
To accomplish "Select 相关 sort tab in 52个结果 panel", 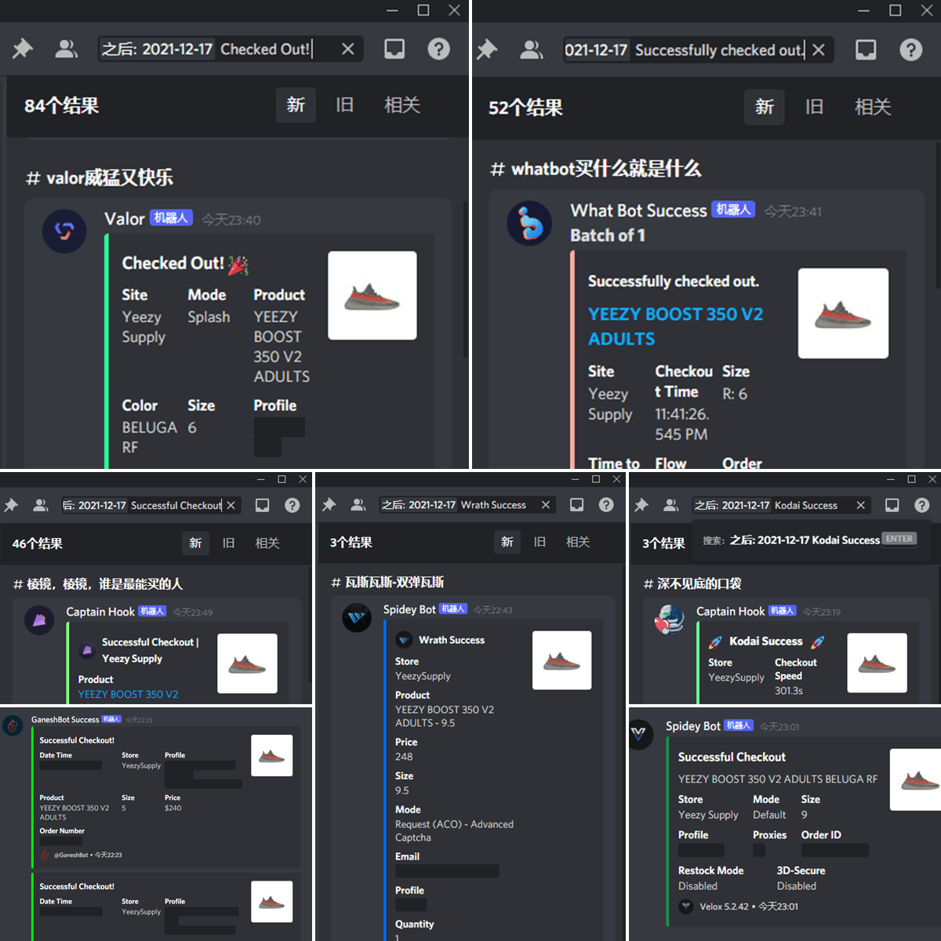I will [x=873, y=107].
